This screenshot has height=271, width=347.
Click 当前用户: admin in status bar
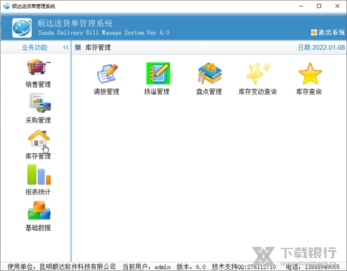[x=147, y=267]
